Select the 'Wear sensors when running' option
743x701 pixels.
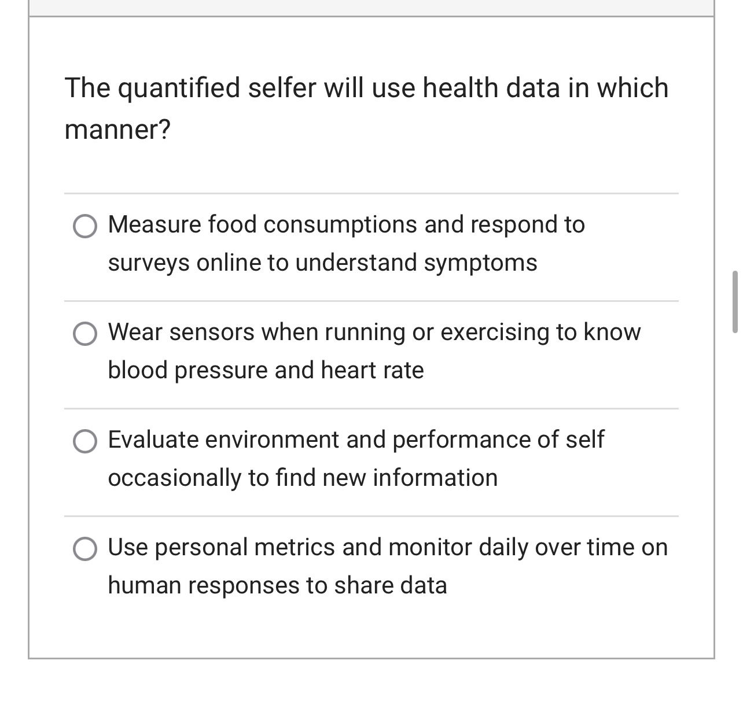click(x=85, y=334)
